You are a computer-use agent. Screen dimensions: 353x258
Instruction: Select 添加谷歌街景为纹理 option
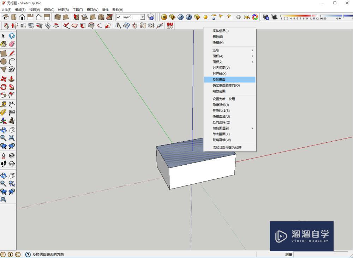[x=230, y=148]
